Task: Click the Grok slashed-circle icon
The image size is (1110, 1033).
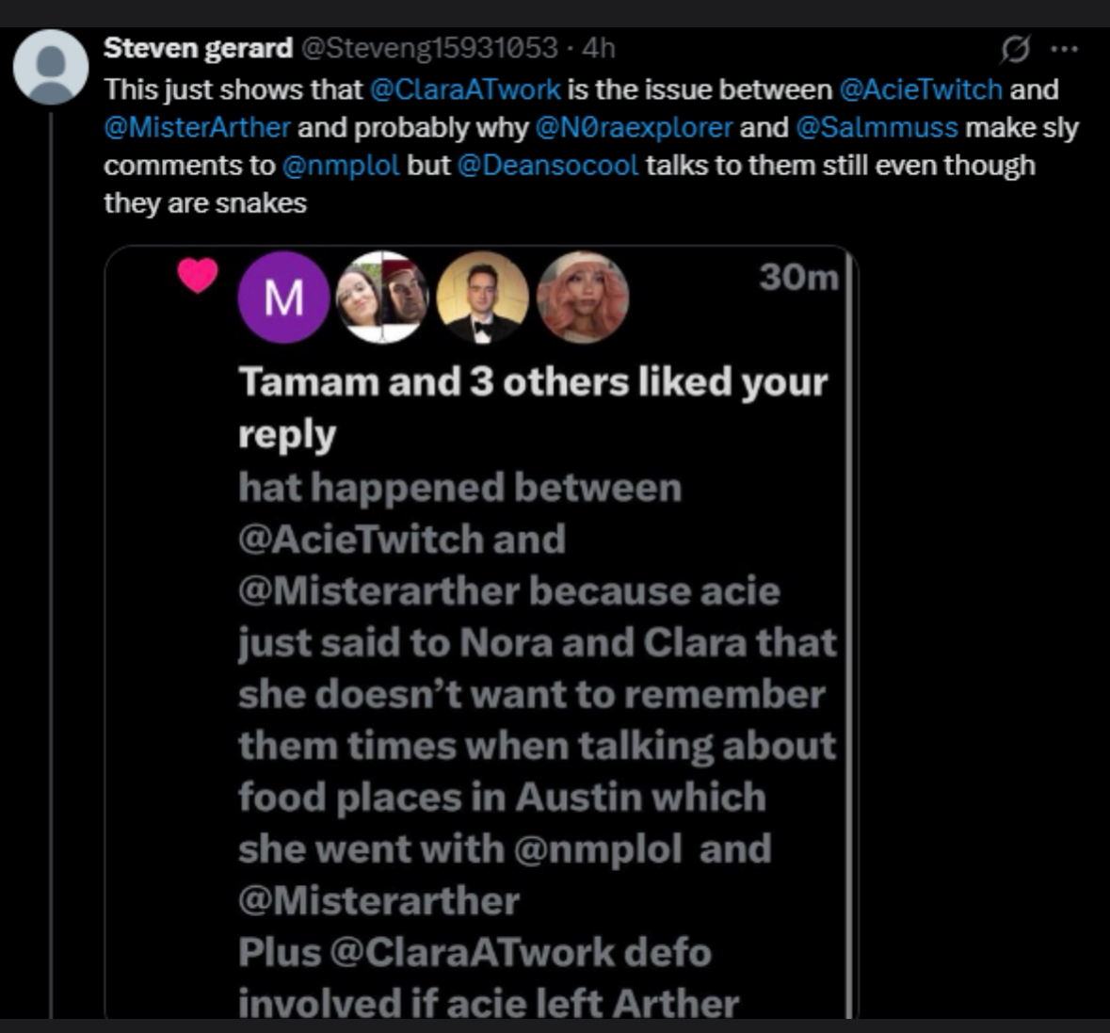Action: (x=1015, y=49)
